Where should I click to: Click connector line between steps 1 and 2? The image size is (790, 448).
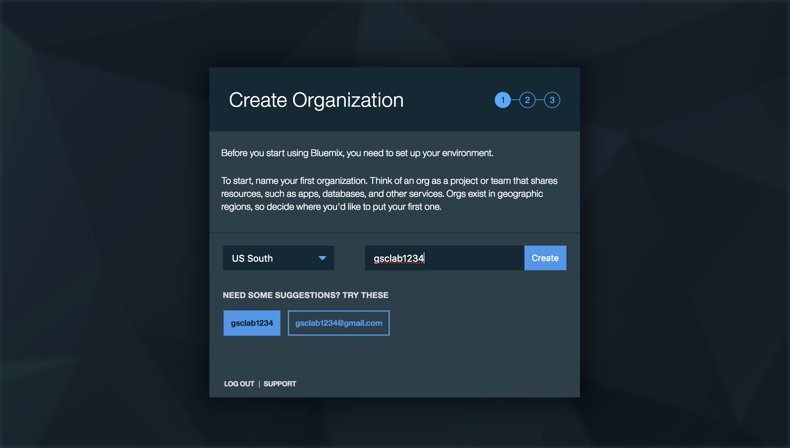[x=515, y=100]
